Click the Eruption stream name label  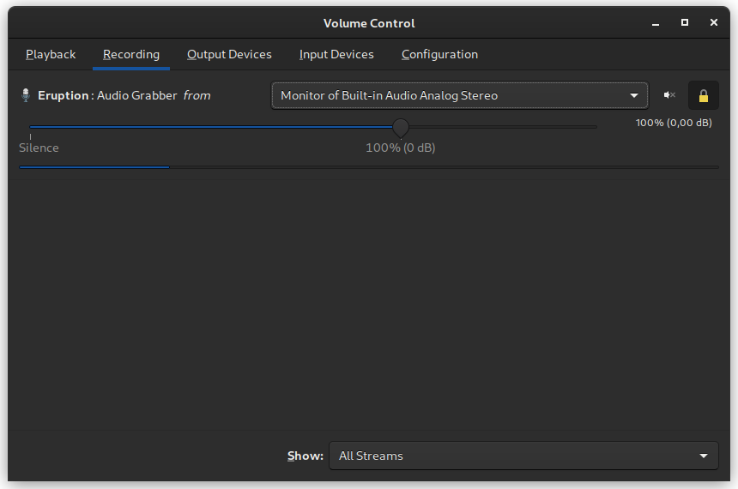coord(63,95)
